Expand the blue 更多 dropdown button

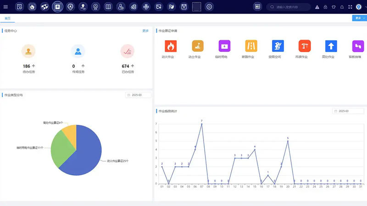pyautogui.click(x=360, y=18)
